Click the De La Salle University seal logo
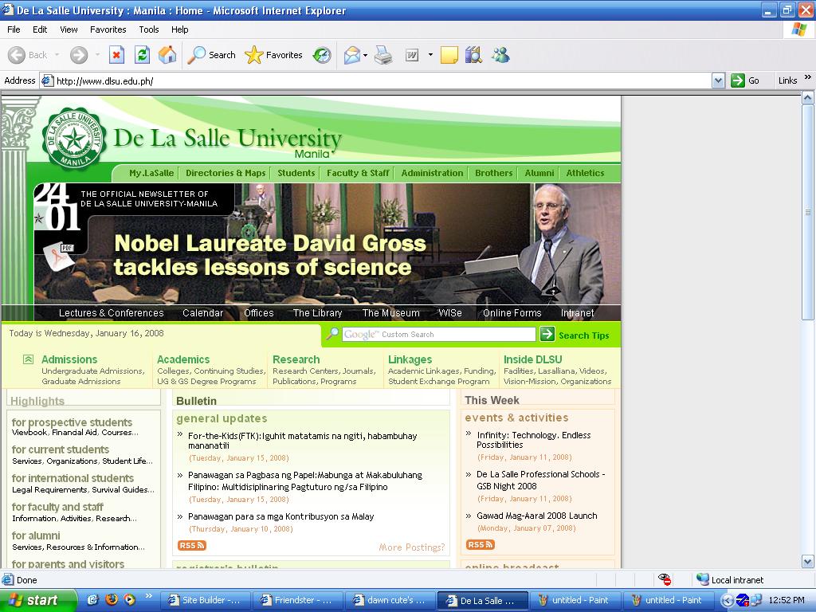The image size is (816, 612). pos(74,139)
